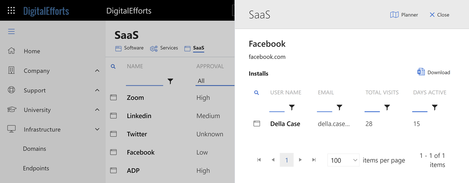Click the Zoom row window icon
469x183 pixels.
(x=113, y=98)
